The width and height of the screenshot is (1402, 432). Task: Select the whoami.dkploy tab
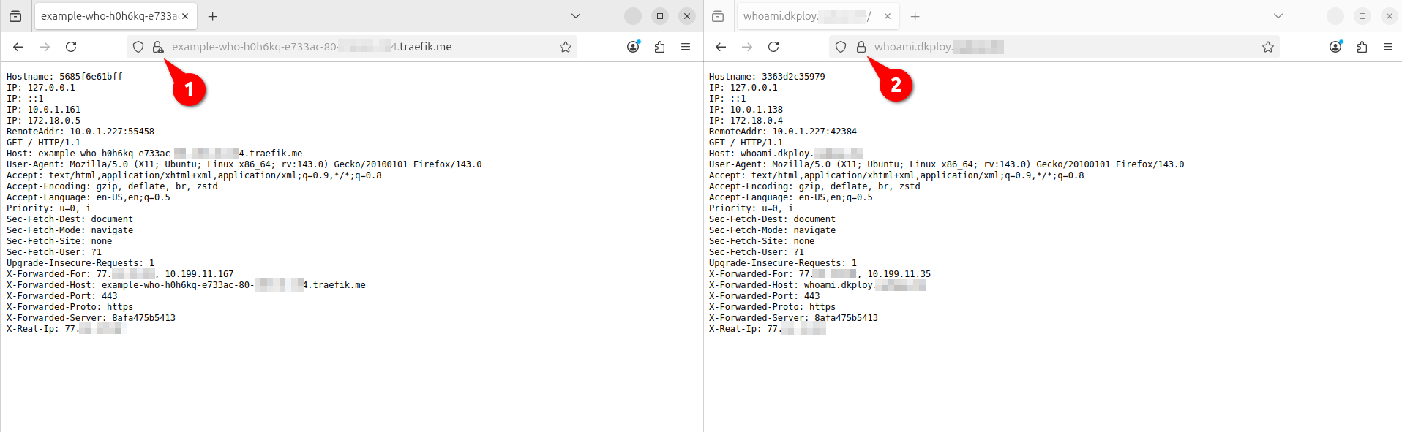(x=805, y=16)
